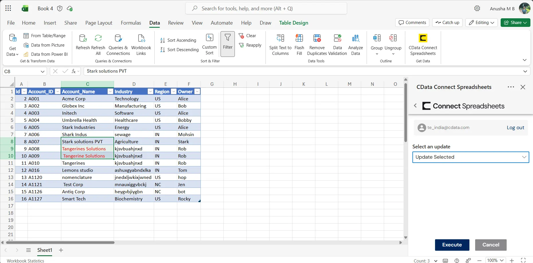Image resolution: width=533 pixels, height=263 pixels.
Task: Open the app launcher waffle icon
Action: 8,8
